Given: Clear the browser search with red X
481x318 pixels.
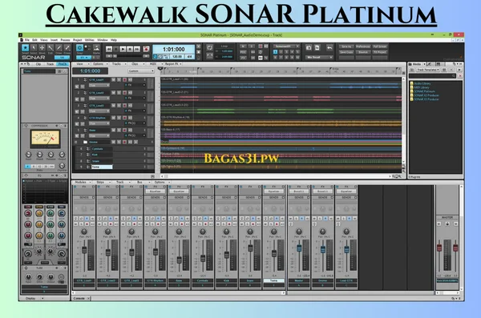Looking at the screenshot, I should [x=460, y=76].
